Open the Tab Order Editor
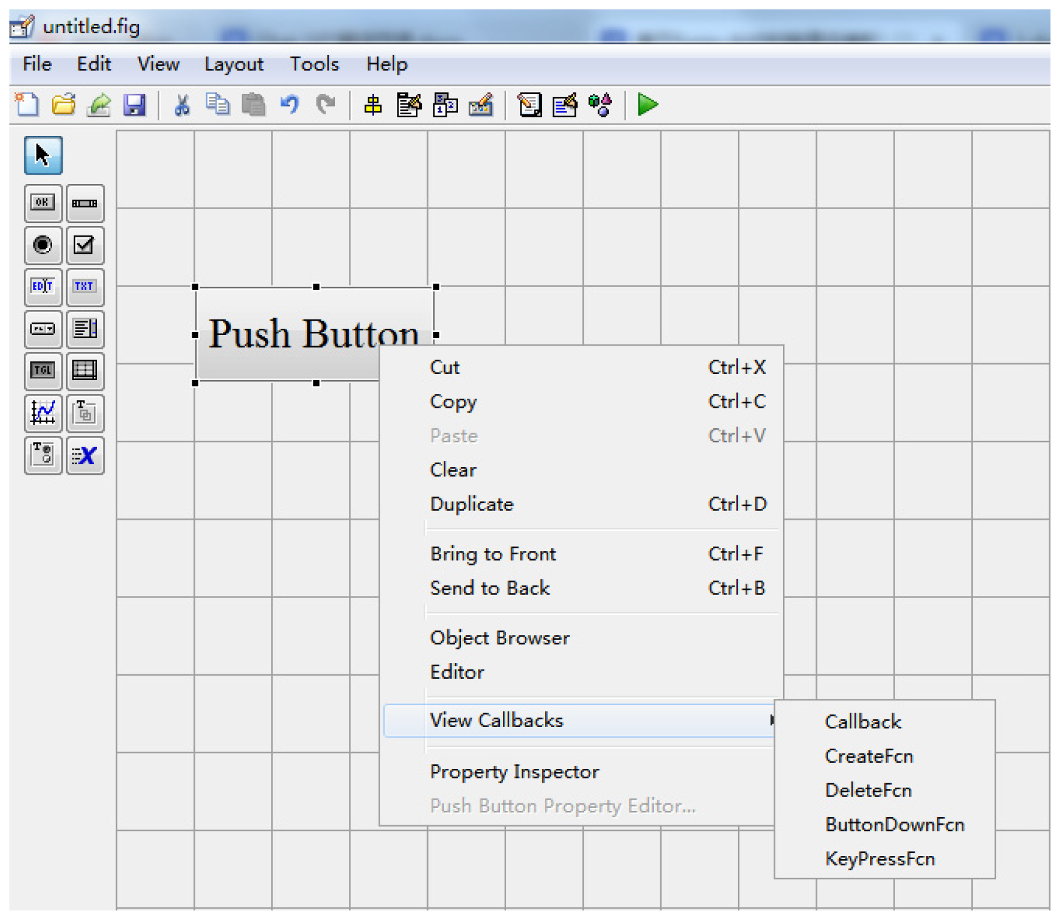 [x=445, y=105]
